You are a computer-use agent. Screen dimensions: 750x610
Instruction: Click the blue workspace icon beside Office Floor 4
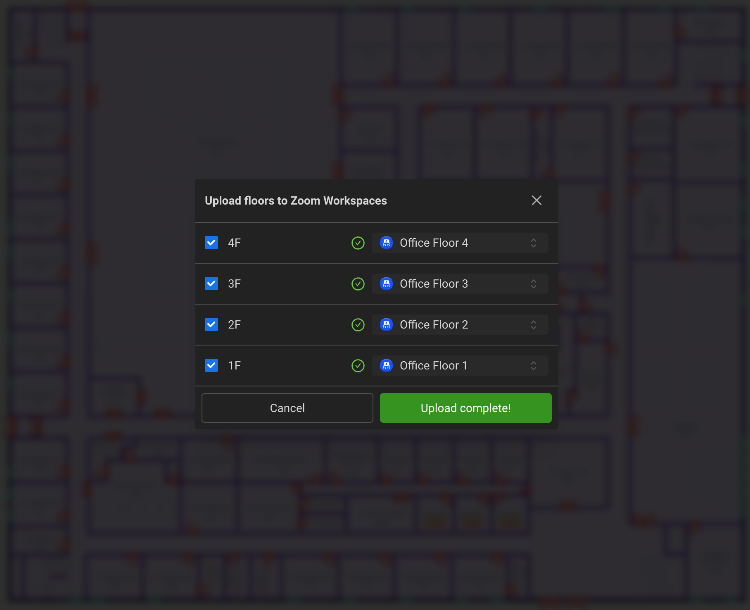386,243
